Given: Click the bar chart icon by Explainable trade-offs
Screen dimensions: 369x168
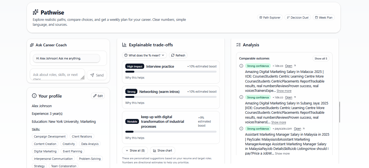Looking at the screenshot, I should [124, 45].
